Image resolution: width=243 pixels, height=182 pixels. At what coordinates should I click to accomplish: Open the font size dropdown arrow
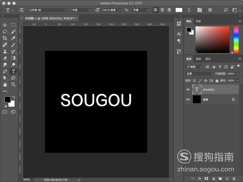pos(120,10)
